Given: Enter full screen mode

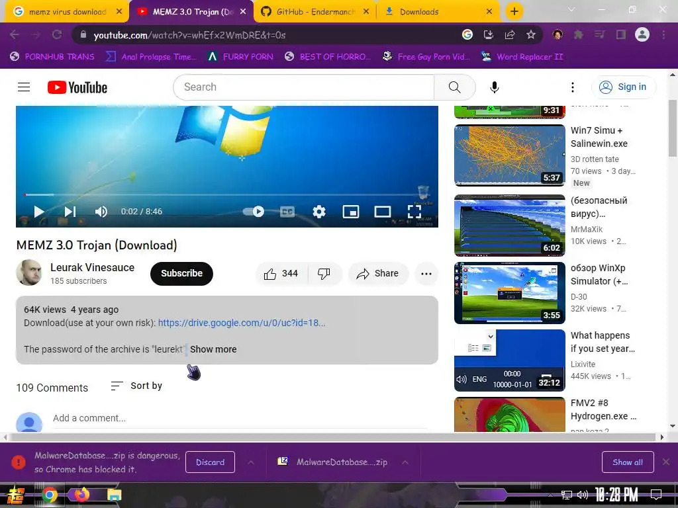Looking at the screenshot, I should coord(414,212).
